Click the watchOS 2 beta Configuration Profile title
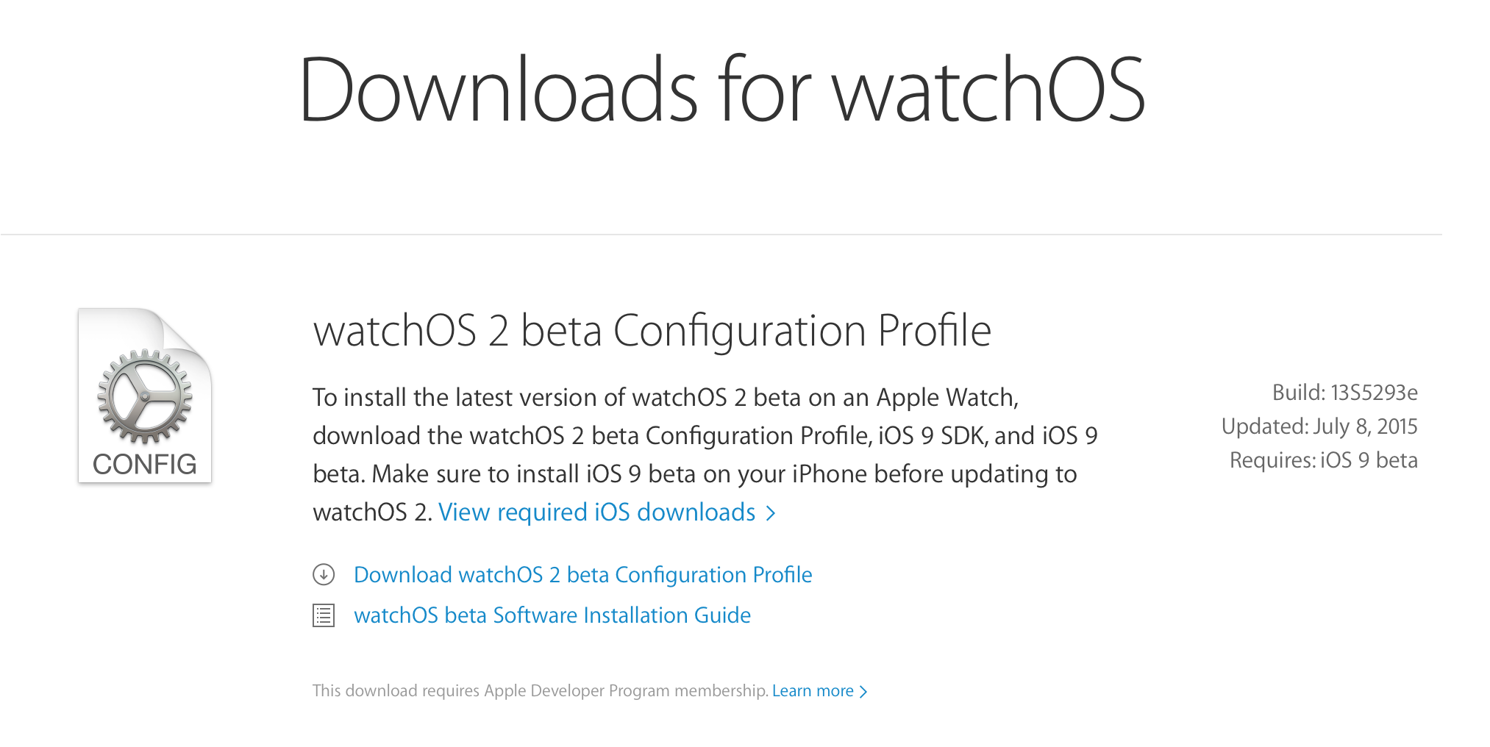The width and height of the screenshot is (1490, 747). [x=652, y=331]
